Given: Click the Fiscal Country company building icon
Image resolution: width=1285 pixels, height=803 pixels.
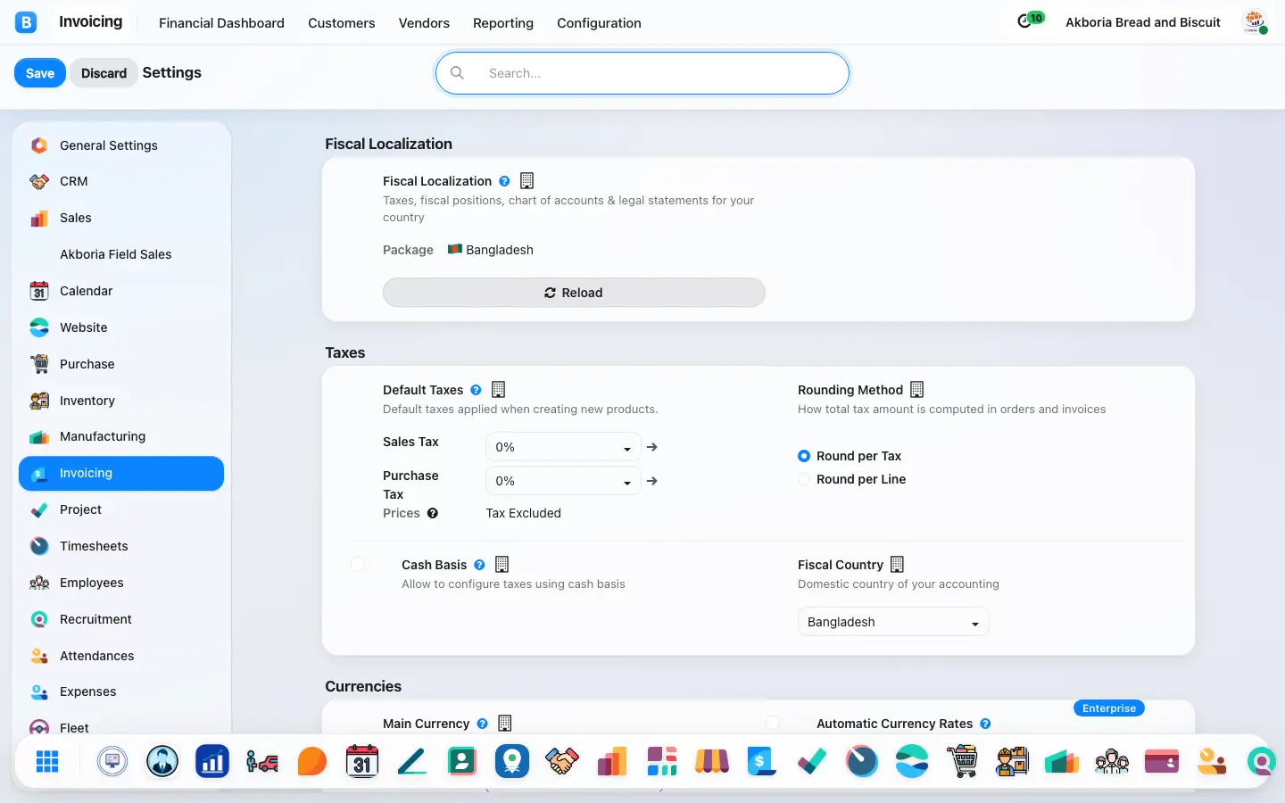Looking at the screenshot, I should (x=897, y=565).
